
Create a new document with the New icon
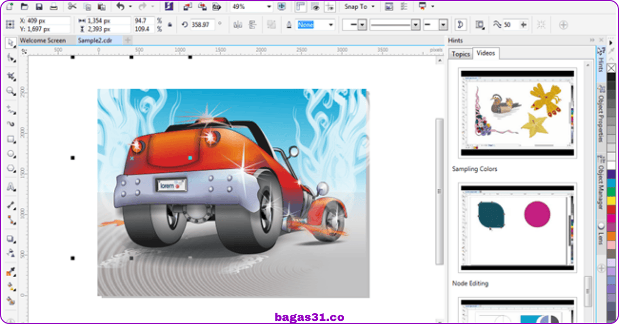point(10,7)
